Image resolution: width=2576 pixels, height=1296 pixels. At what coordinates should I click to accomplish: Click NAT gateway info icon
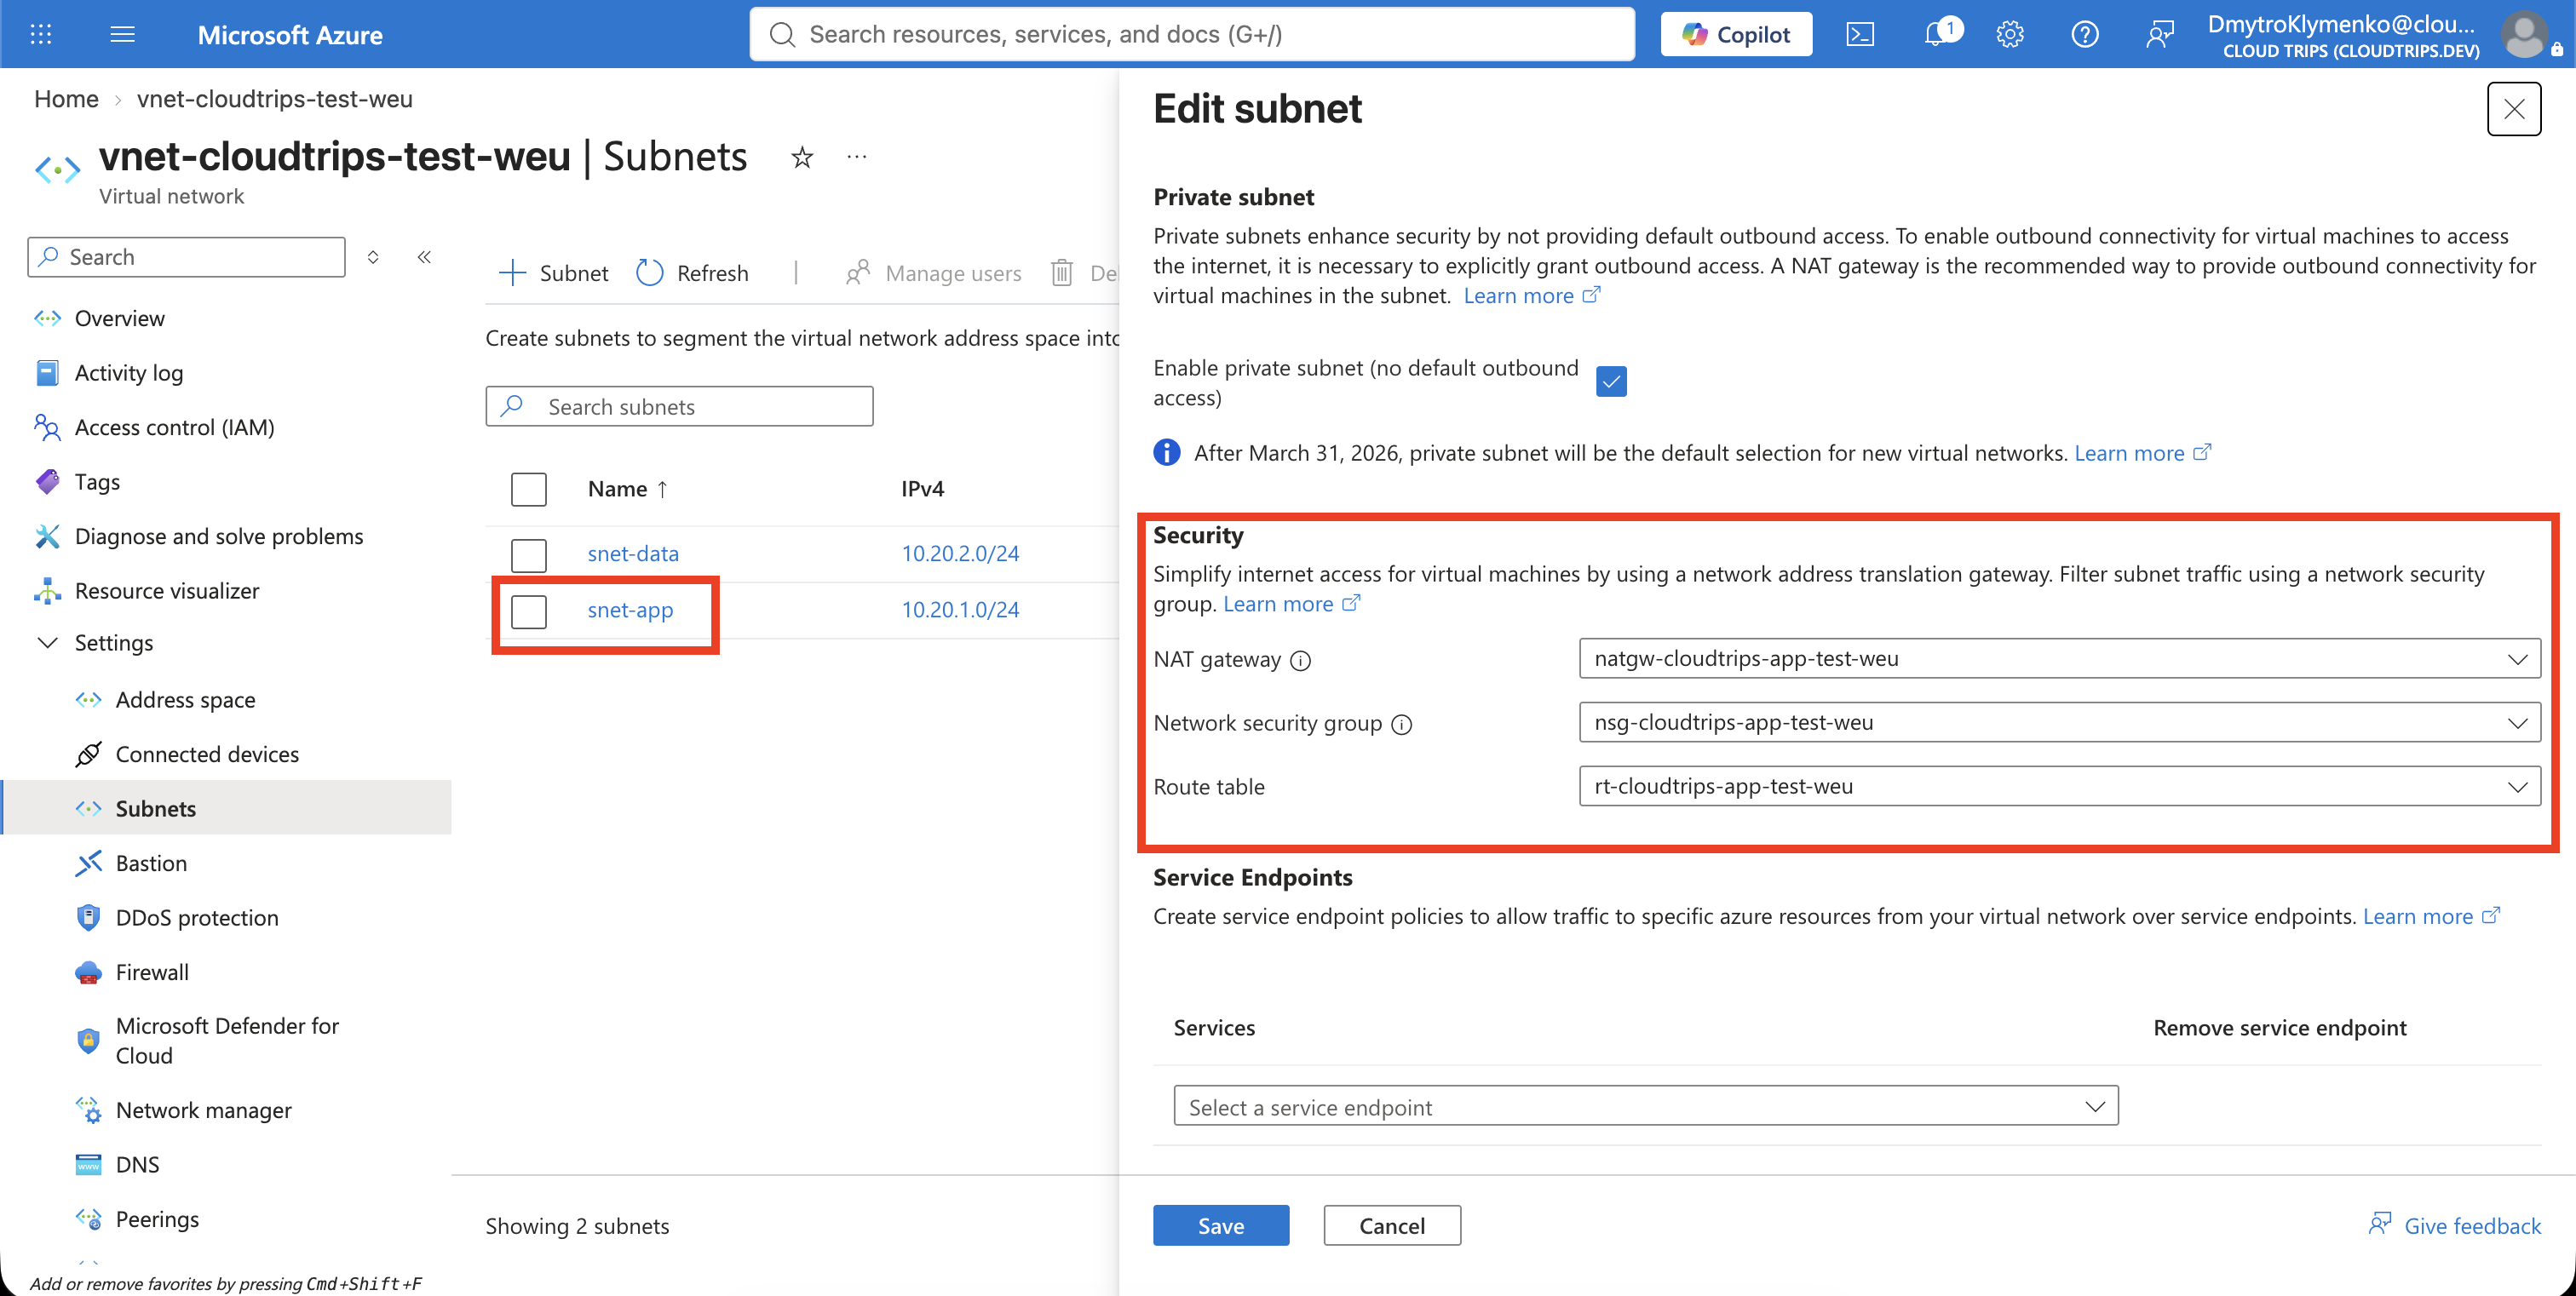tap(1300, 661)
